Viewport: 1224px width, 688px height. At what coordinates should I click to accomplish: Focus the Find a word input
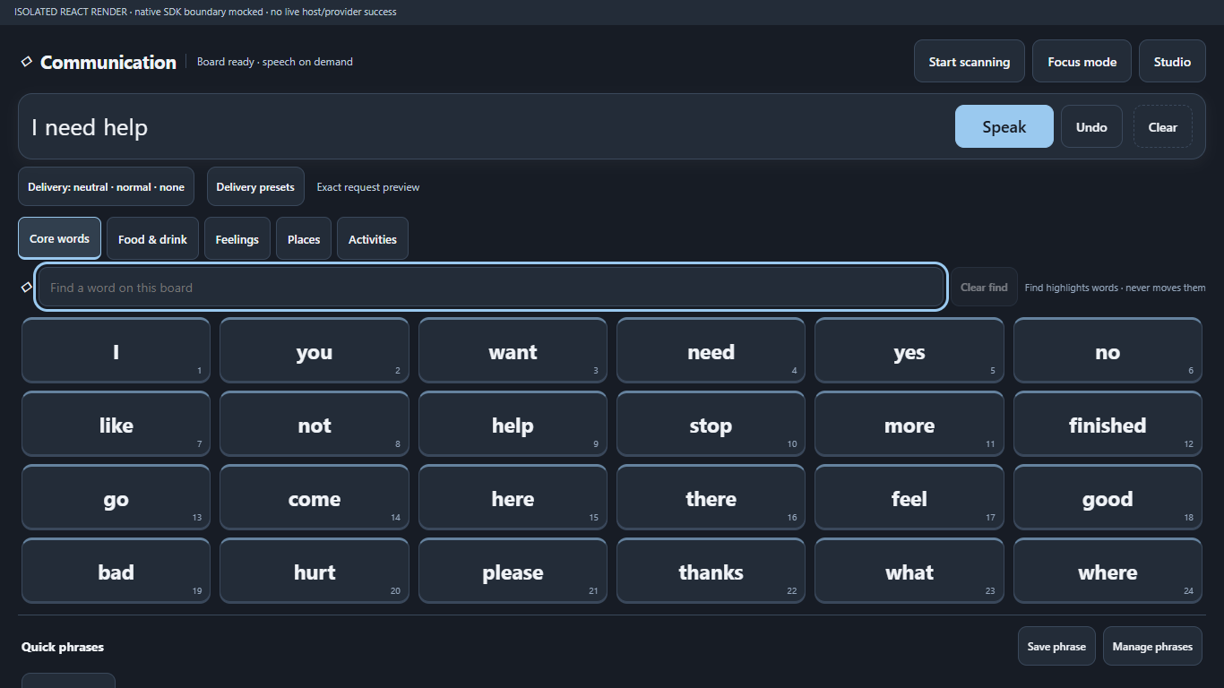[x=491, y=287]
